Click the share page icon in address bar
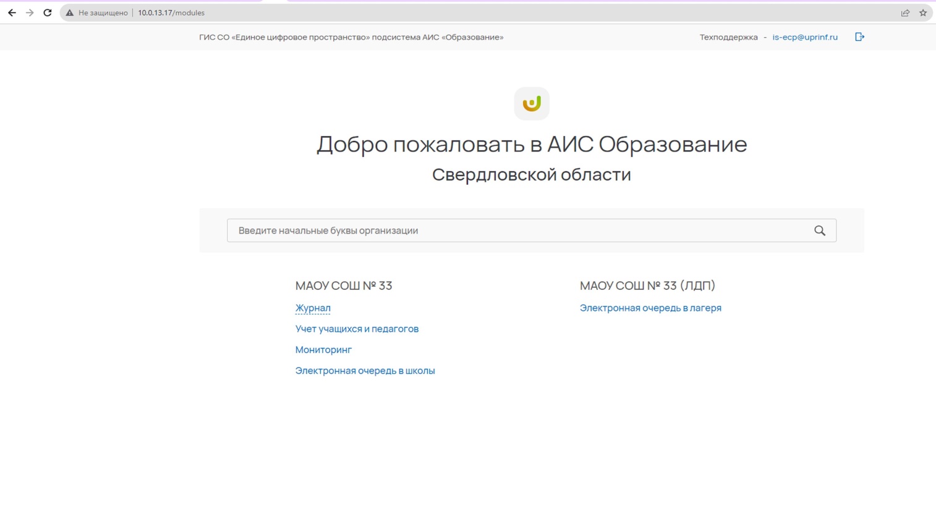The image size is (936, 516). tap(905, 12)
